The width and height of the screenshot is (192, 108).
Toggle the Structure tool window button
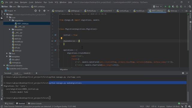2,81
